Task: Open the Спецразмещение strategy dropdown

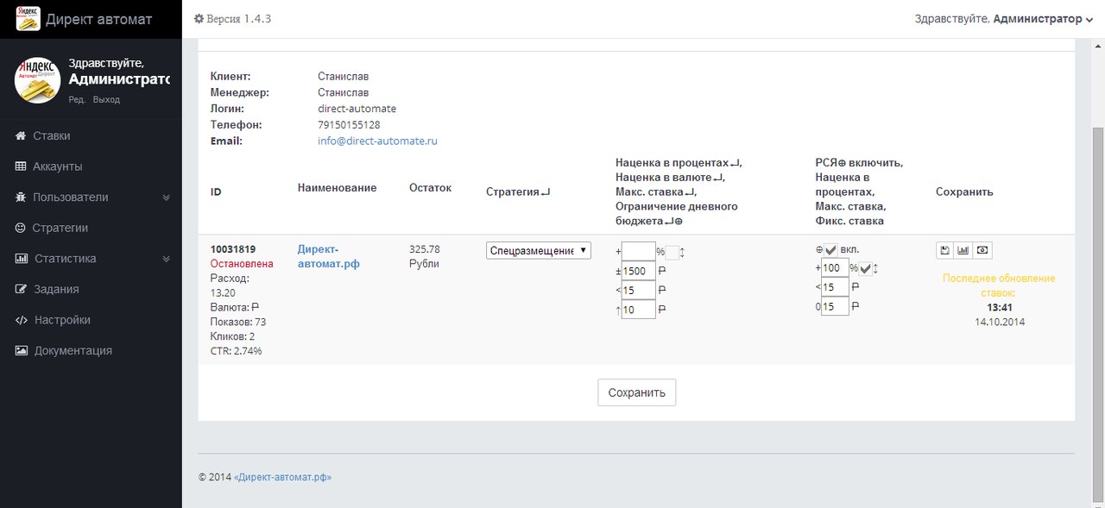Action: [x=539, y=251]
